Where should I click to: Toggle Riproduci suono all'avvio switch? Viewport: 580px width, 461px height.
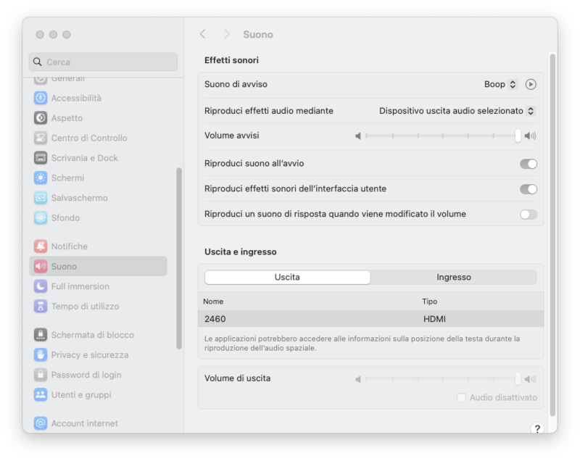click(x=529, y=164)
